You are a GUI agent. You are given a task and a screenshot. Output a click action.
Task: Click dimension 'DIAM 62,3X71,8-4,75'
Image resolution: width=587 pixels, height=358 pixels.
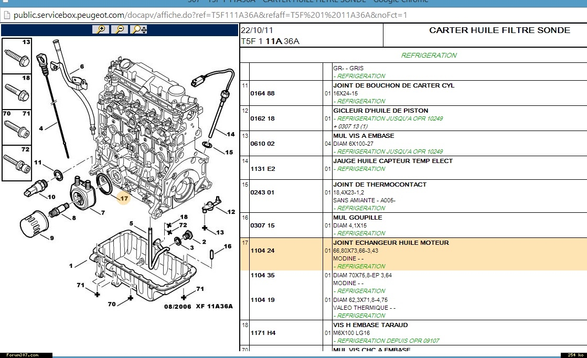[360, 300]
